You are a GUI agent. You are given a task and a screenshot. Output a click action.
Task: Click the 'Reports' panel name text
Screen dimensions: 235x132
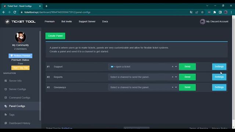(x=58, y=77)
